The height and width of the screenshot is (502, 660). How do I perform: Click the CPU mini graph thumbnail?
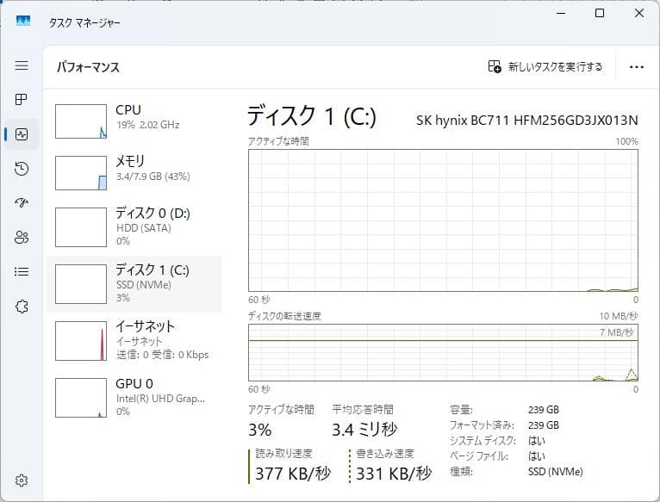point(81,121)
